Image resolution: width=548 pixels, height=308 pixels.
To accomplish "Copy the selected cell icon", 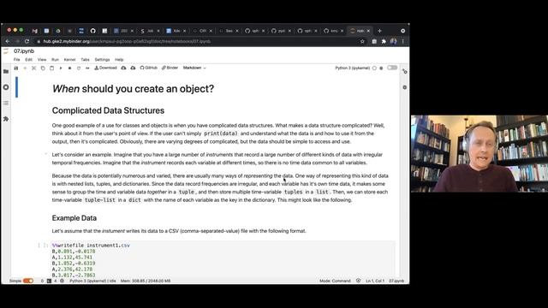I will pyautogui.click(x=43, y=68).
